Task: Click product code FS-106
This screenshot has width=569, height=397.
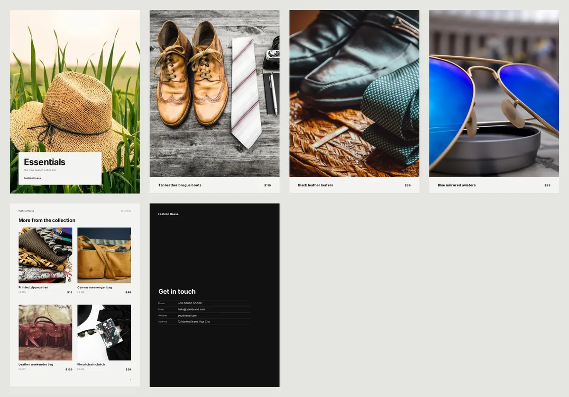Action: pos(81,292)
